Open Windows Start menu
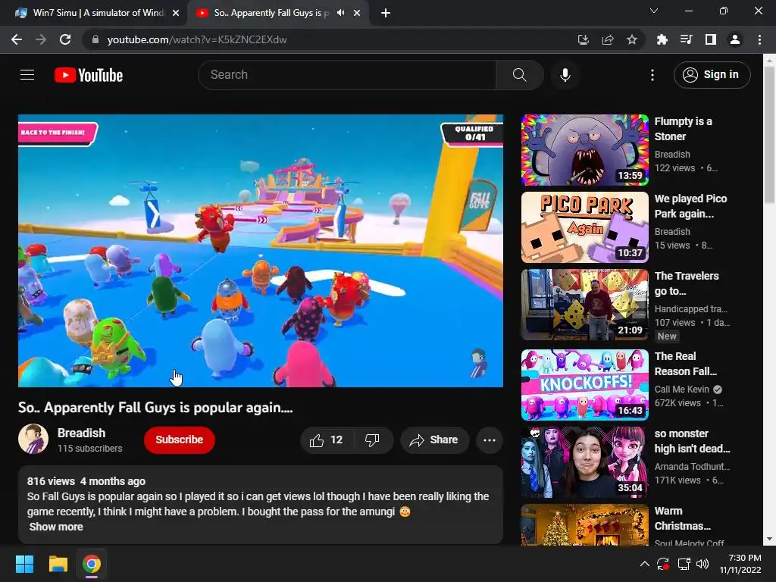 (x=24, y=564)
